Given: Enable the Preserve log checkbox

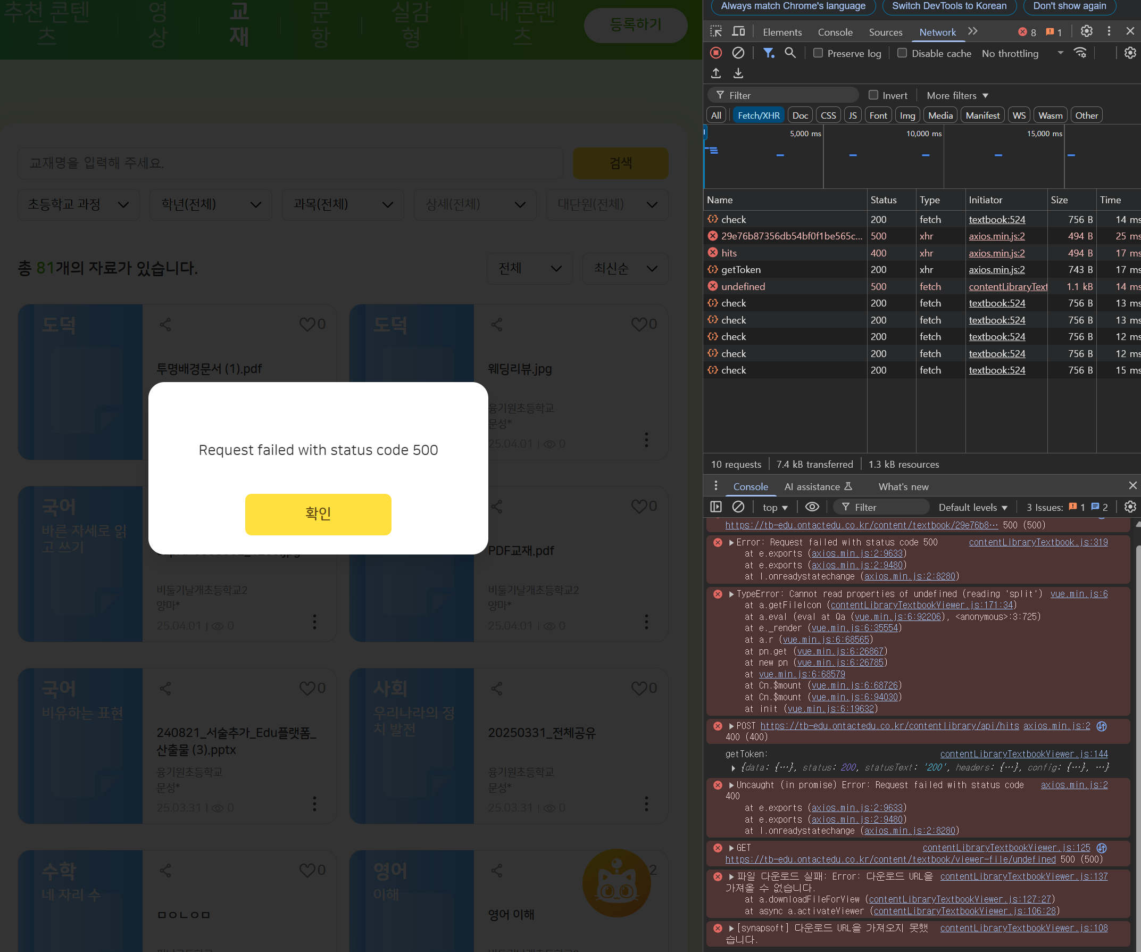Looking at the screenshot, I should coord(818,53).
